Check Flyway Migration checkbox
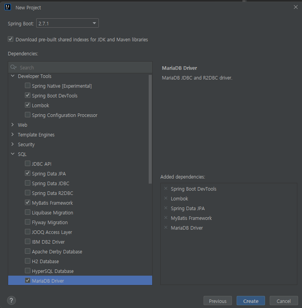Viewport: 302px width, 308px height. coord(28,222)
